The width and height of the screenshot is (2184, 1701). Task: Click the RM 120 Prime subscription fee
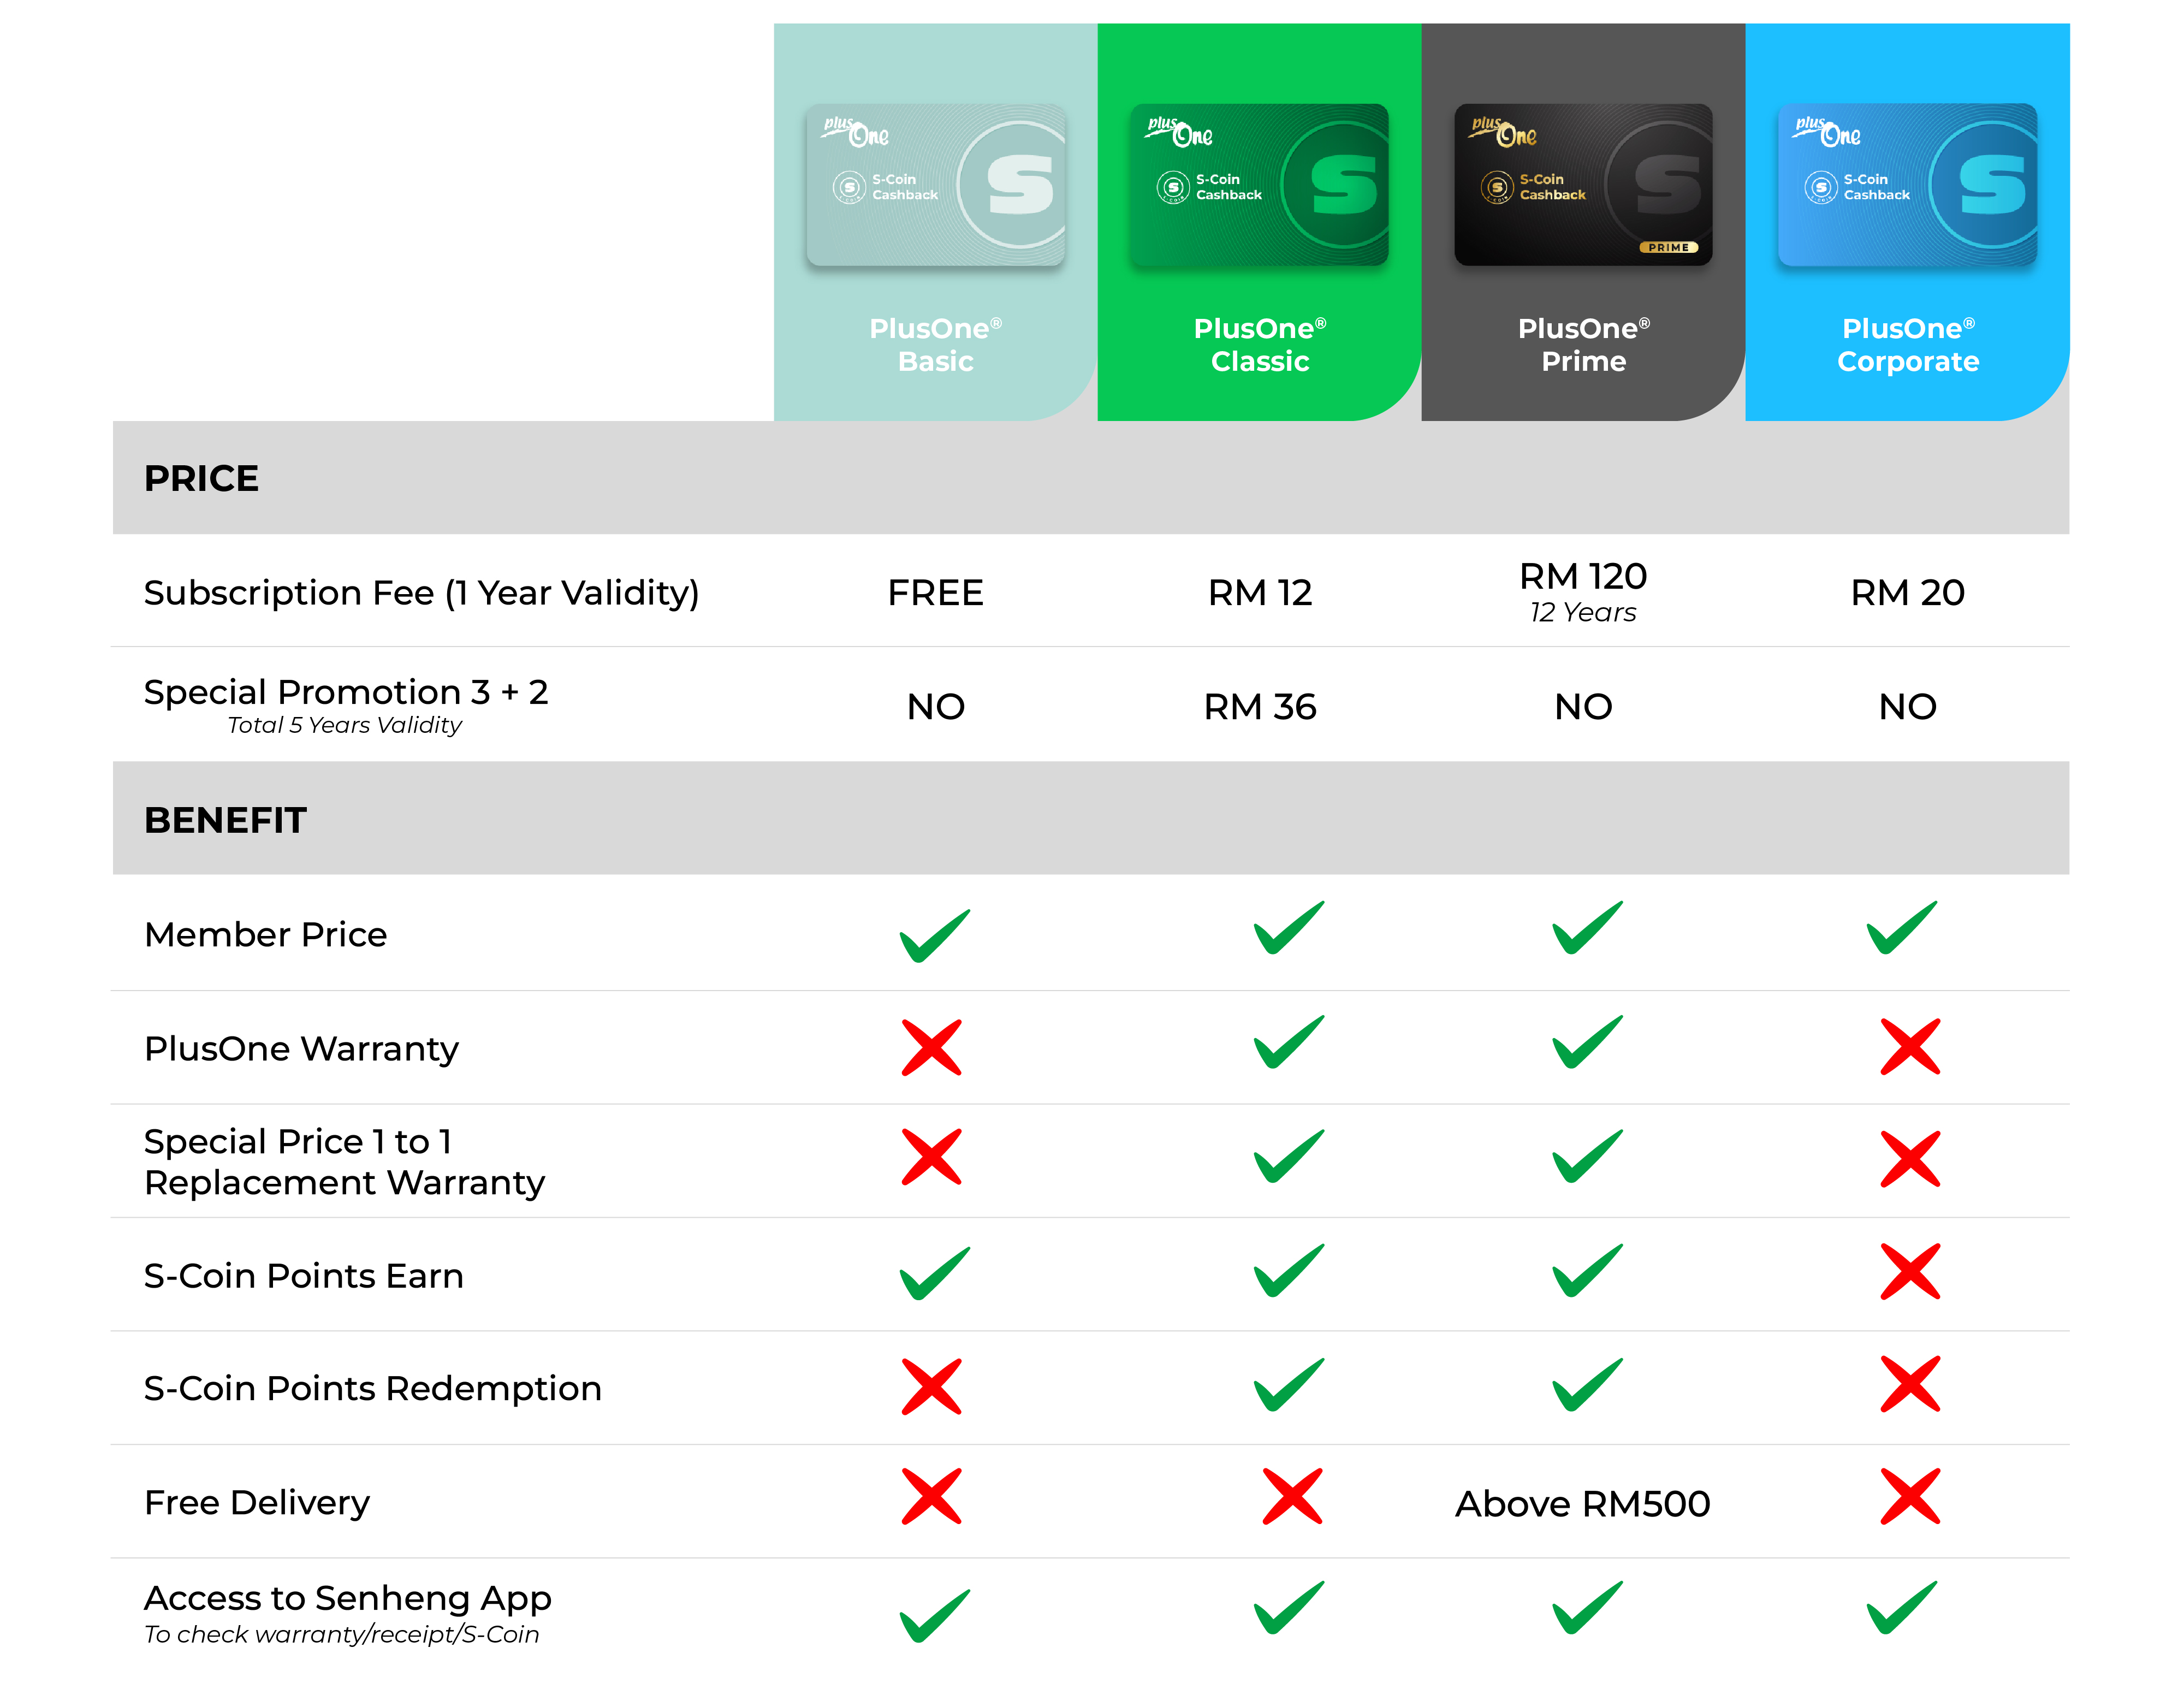coord(1583,577)
